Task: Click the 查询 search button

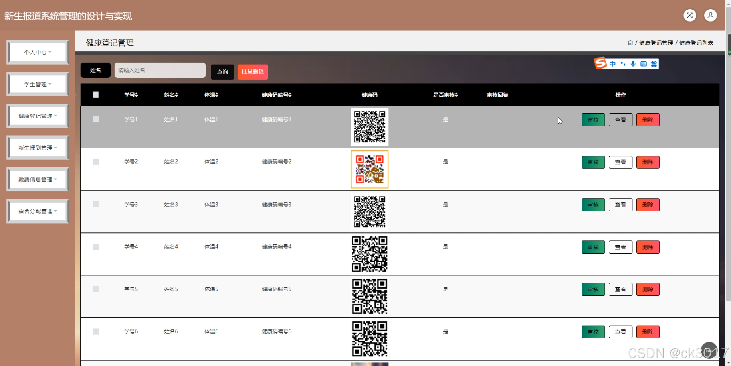Action: coord(222,72)
